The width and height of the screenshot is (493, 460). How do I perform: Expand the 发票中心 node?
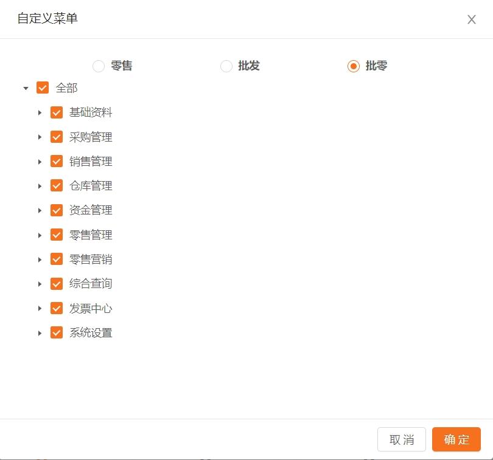(40, 308)
